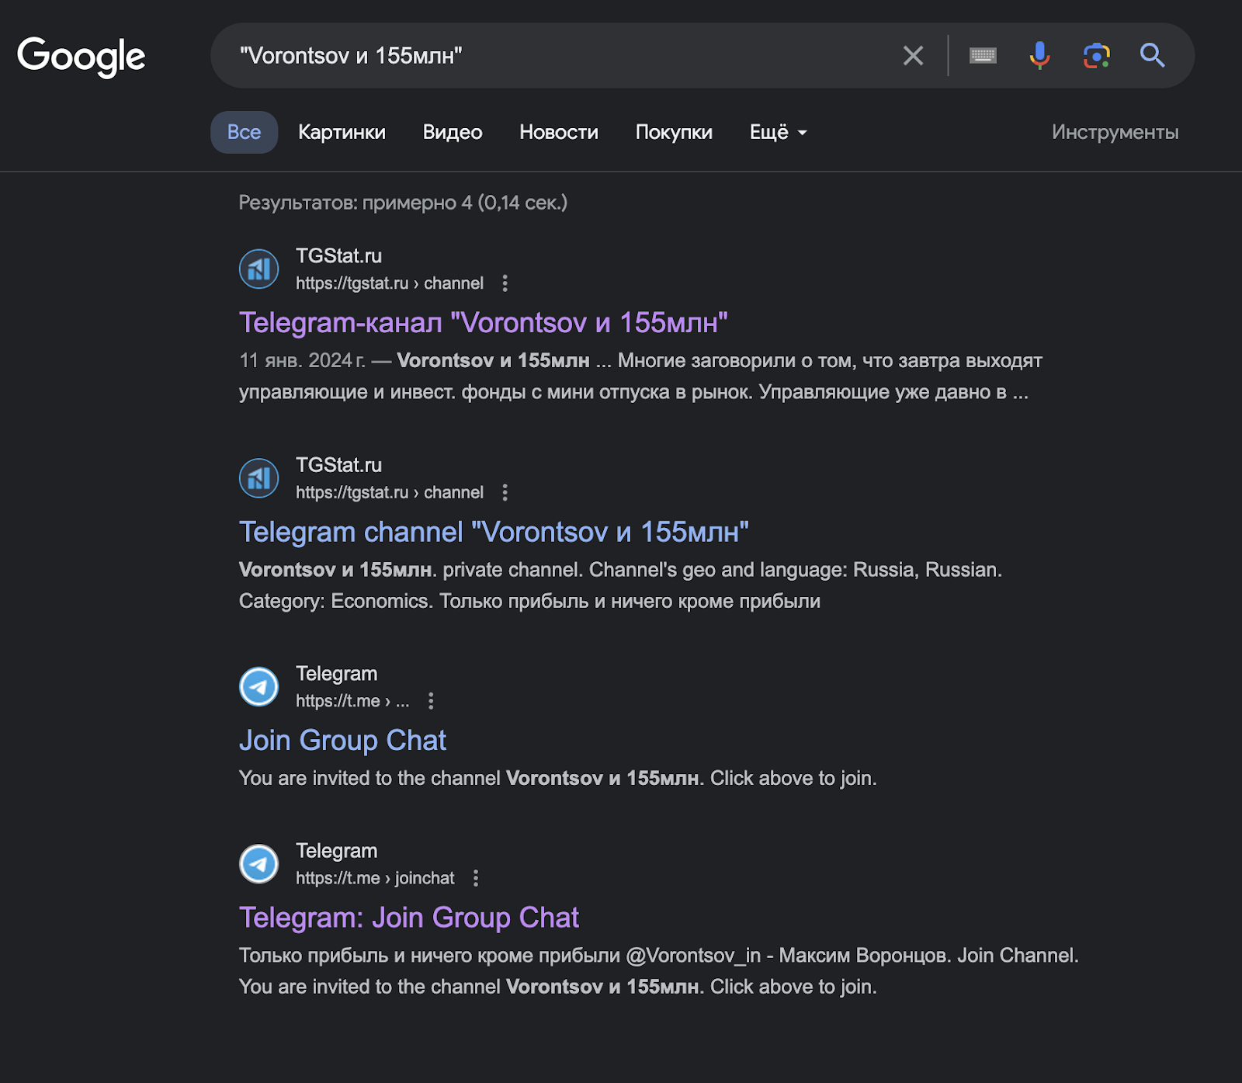Click the Google logo
This screenshot has height=1083, width=1242.
tap(82, 56)
